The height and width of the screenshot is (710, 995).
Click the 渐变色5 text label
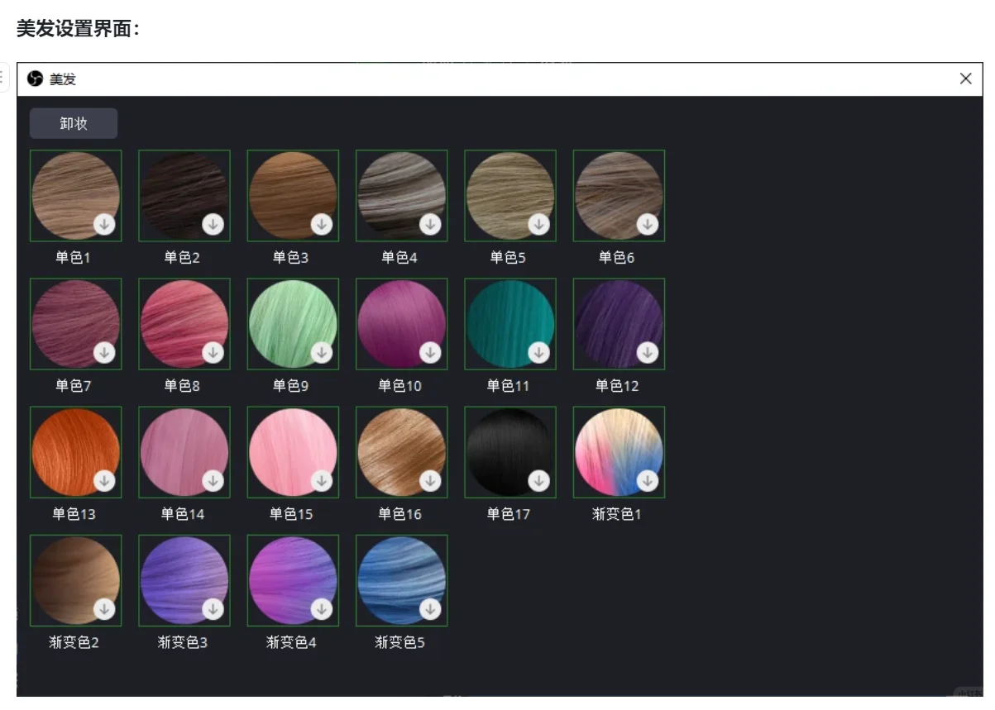click(399, 642)
